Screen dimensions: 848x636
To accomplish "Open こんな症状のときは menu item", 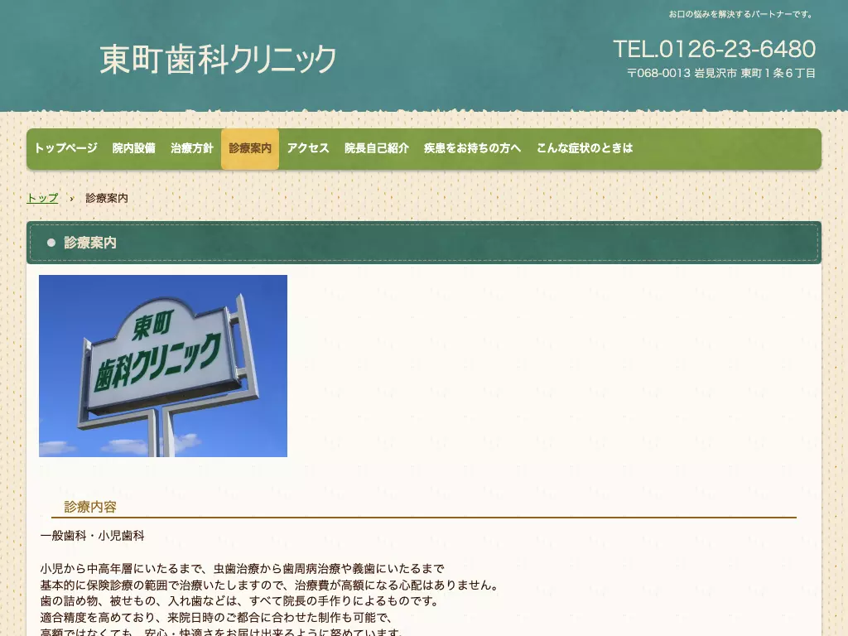I will [x=585, y=149].
